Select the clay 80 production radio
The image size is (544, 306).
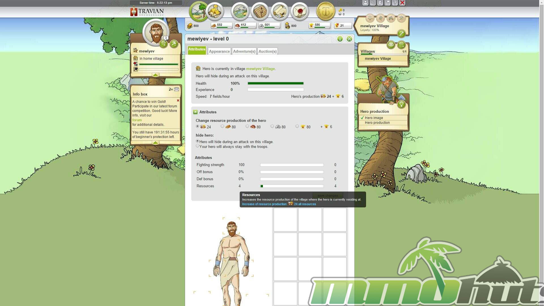point(247,126)
